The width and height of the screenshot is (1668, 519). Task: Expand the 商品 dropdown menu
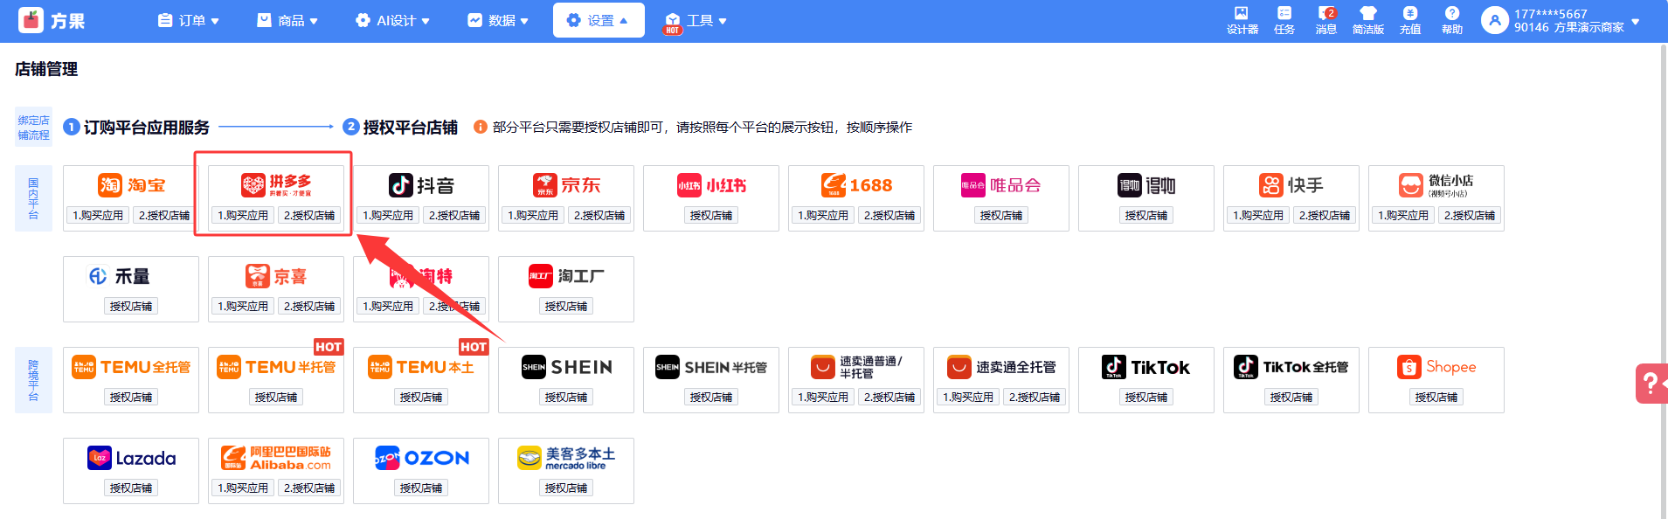287,20
